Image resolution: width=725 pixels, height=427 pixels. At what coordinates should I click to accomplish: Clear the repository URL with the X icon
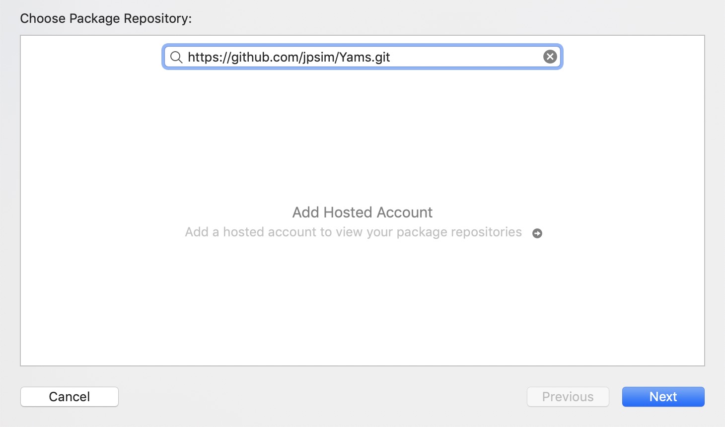tap(550, 57)
